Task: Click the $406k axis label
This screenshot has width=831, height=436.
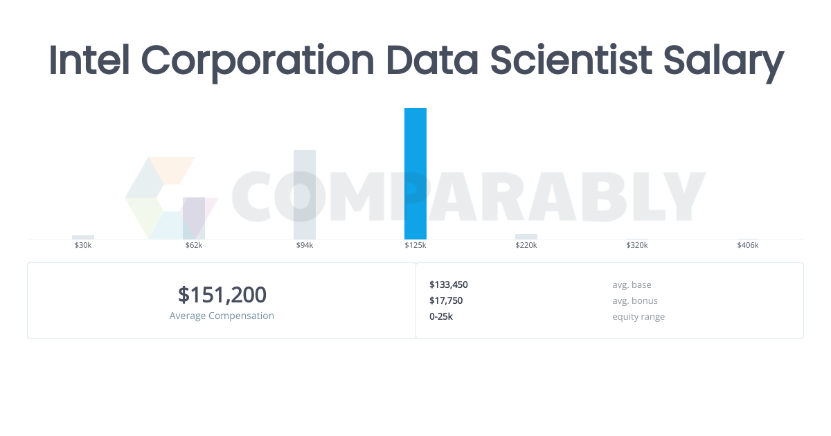Action: (748, 246)
